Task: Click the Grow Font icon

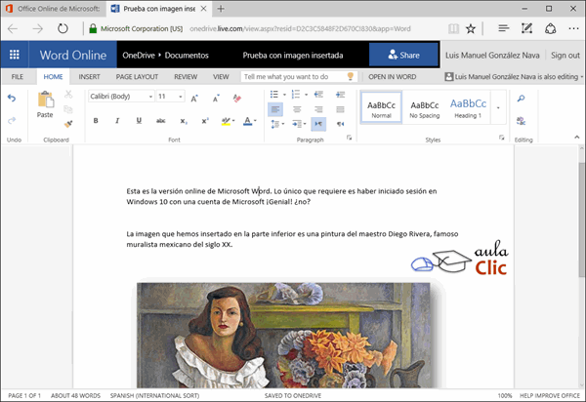Action: [194, 99]
